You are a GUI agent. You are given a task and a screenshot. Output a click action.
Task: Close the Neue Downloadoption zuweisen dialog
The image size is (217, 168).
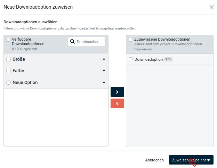tap(211, 7)
